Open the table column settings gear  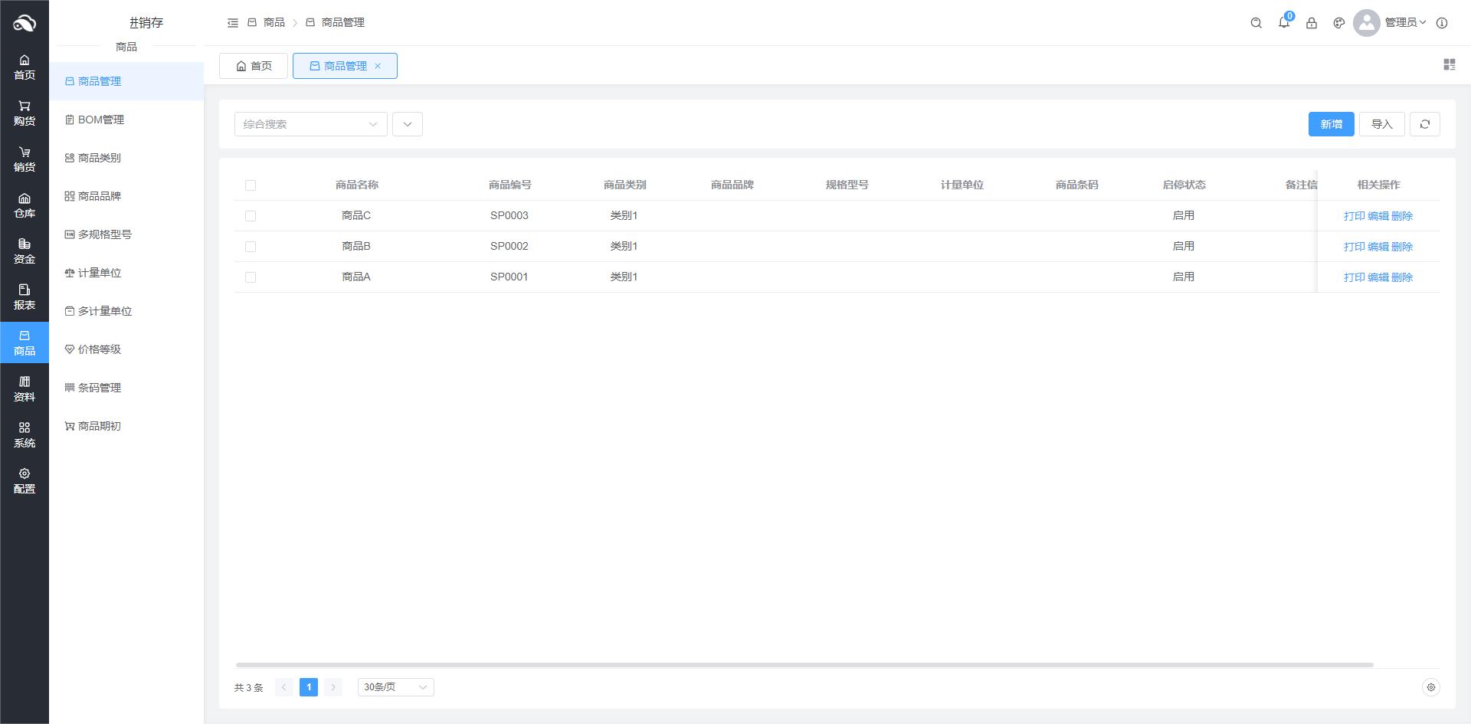[x=1430, y=687]
